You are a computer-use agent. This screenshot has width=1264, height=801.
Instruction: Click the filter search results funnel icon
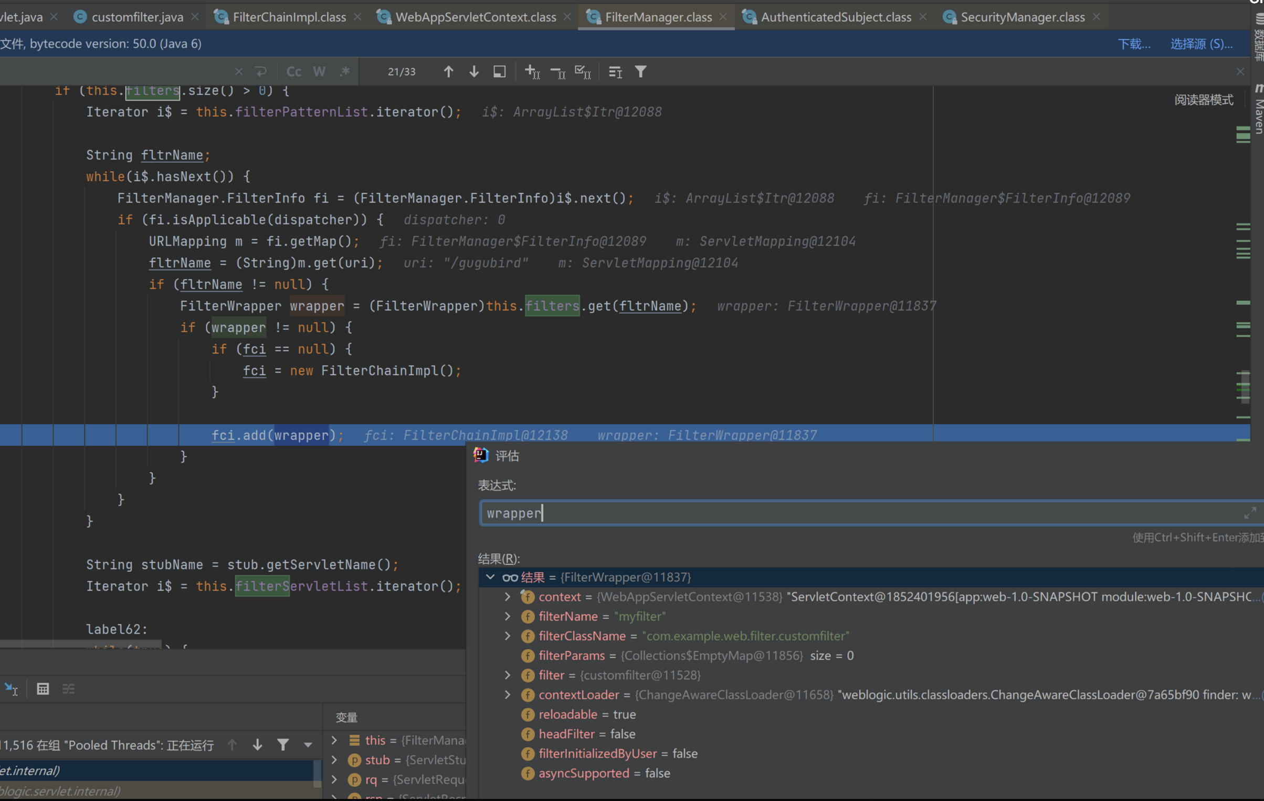[x=640, y=72]
